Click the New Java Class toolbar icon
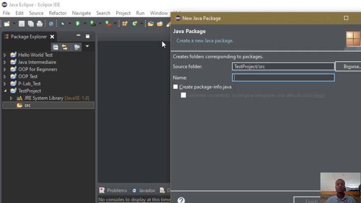 [x=135, y=24]
